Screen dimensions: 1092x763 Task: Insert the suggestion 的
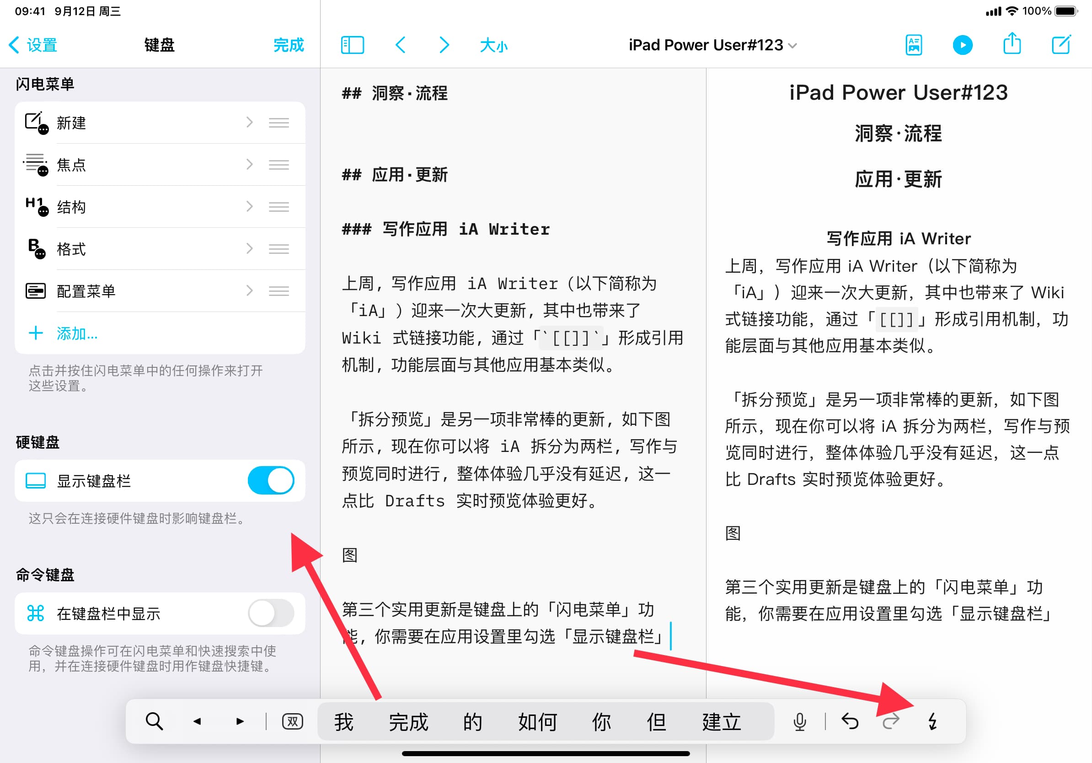click(x=473, y=722)
